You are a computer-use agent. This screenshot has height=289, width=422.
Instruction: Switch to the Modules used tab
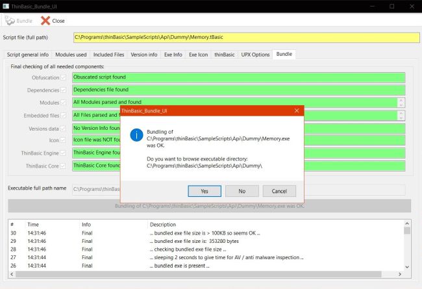71,55
